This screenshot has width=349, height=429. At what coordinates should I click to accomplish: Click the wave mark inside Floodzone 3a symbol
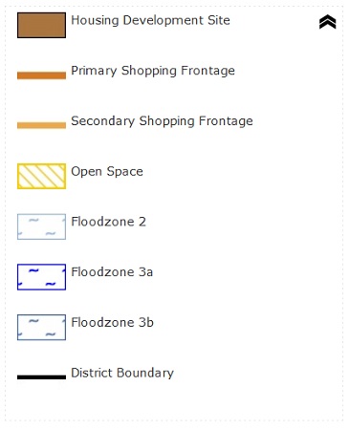pyautogui.click(x=33, y=270)
